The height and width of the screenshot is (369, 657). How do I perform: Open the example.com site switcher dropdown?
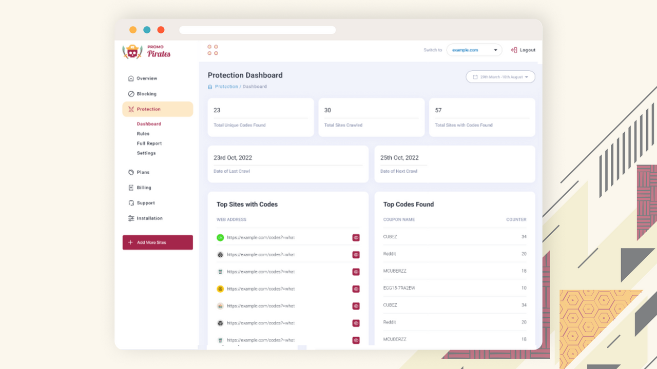point(474,50)
